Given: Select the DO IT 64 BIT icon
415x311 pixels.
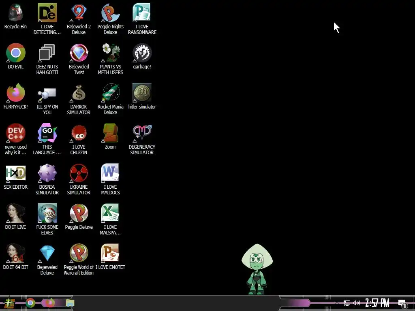Looking at the screenshot, I should [x=16, y=253].
